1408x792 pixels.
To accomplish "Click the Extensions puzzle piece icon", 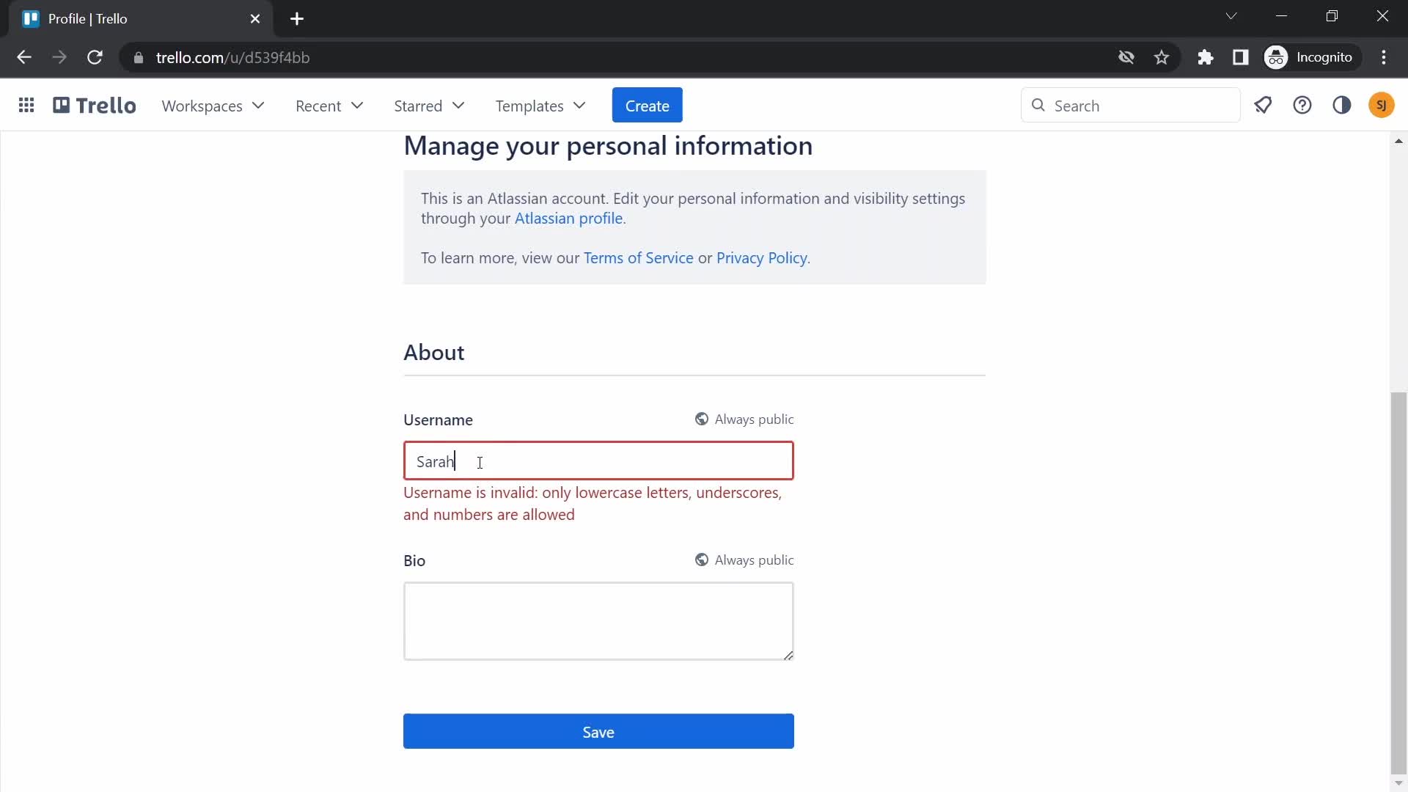I will [1206, 57].
